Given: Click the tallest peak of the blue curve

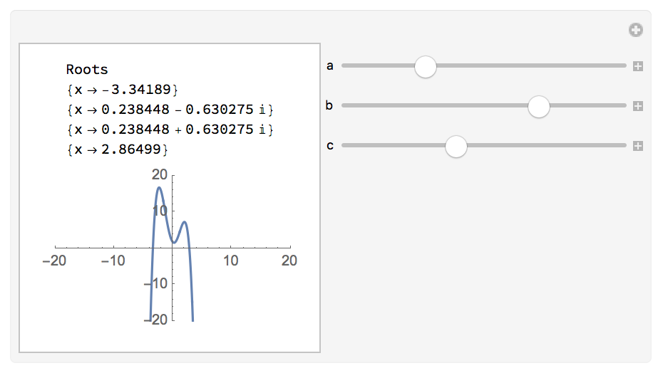Looking at the screenshot, I should coord(158,188).
